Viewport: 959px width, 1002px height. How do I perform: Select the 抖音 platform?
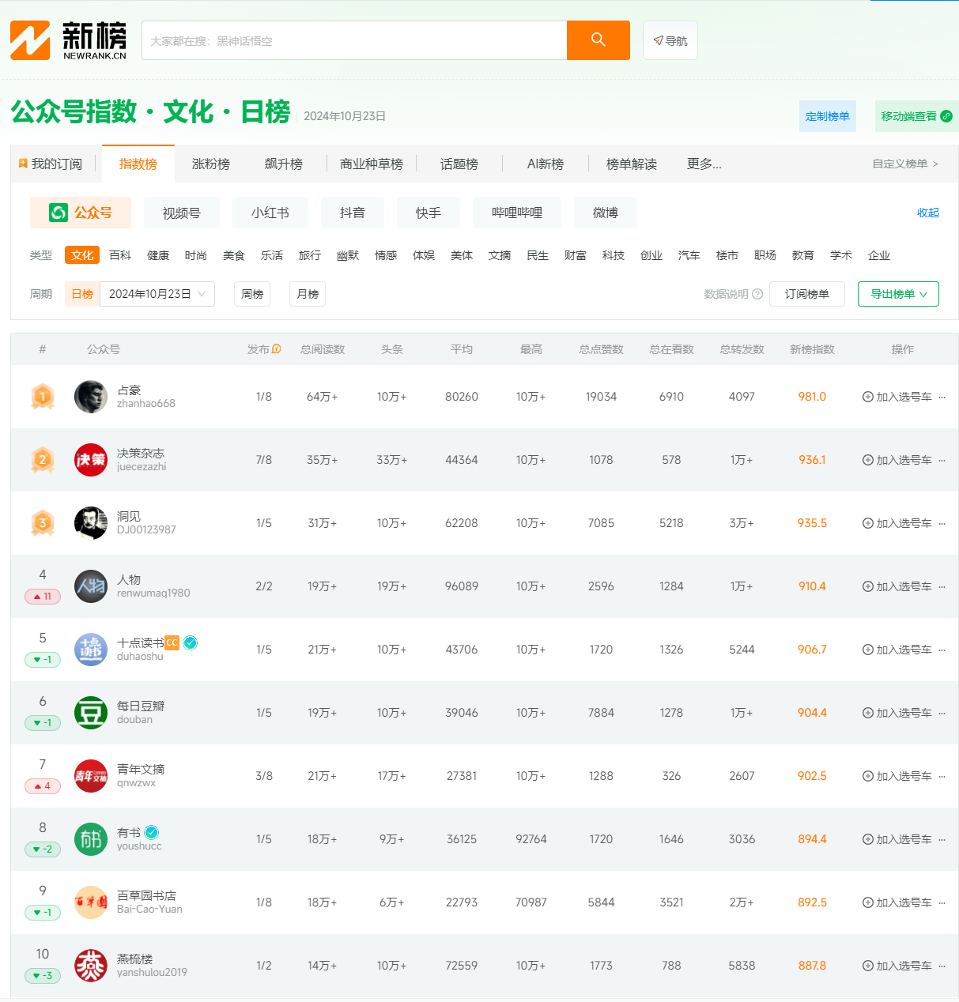(x=353, y=213)
